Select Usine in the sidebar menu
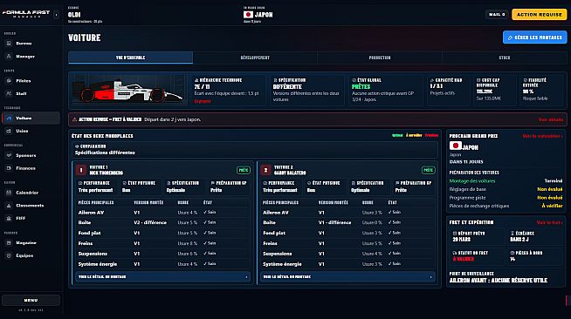 tap(31, 131)
